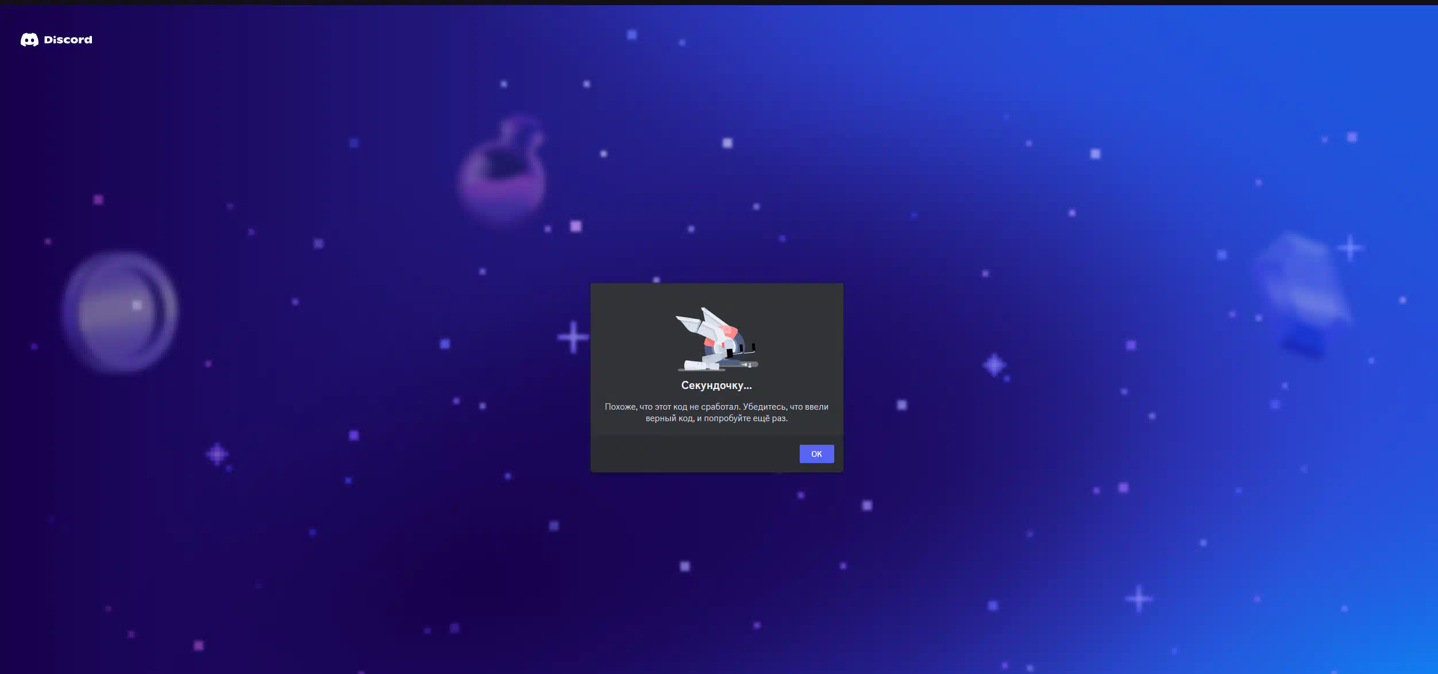The width and height of the screenshot is (1438, 674).
Task: Click the "Похоже, что этот код не сработал" message
Action: click(716, 413)
